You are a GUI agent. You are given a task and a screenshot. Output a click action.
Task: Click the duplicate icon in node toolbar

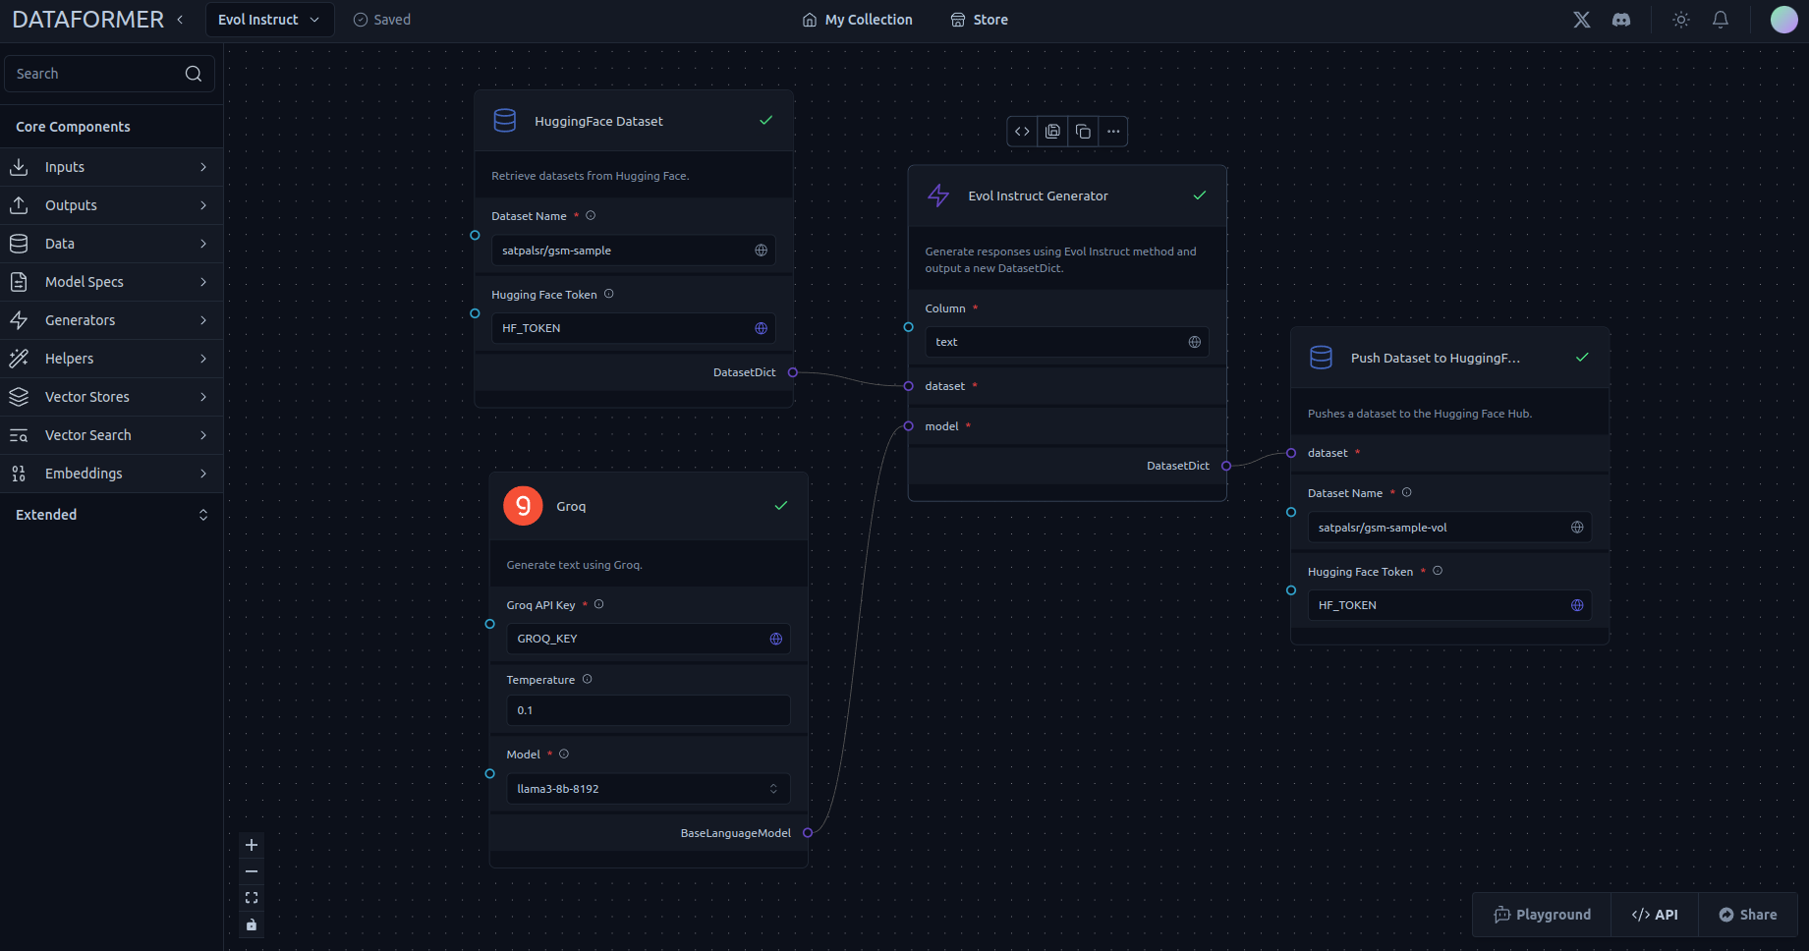point(1083,132)
